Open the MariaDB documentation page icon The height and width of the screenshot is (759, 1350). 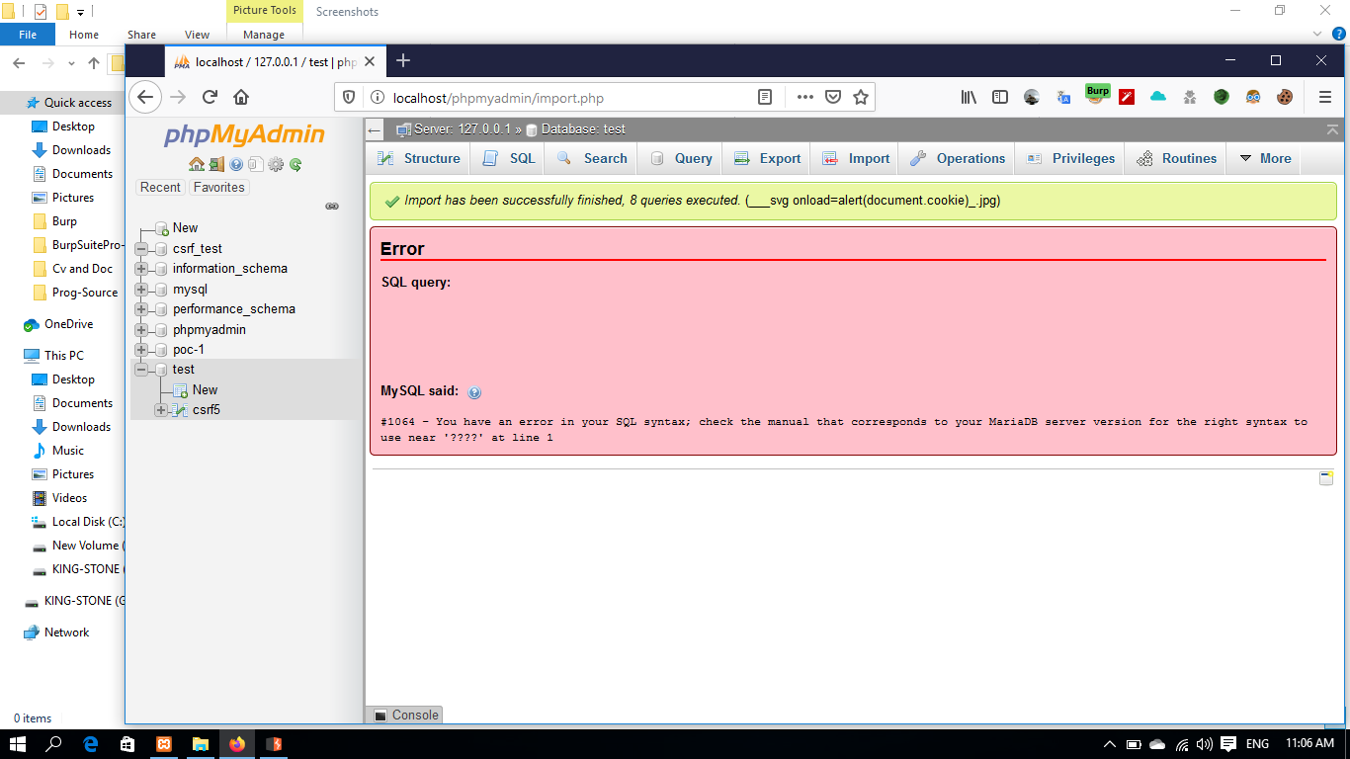pos(256,165)
